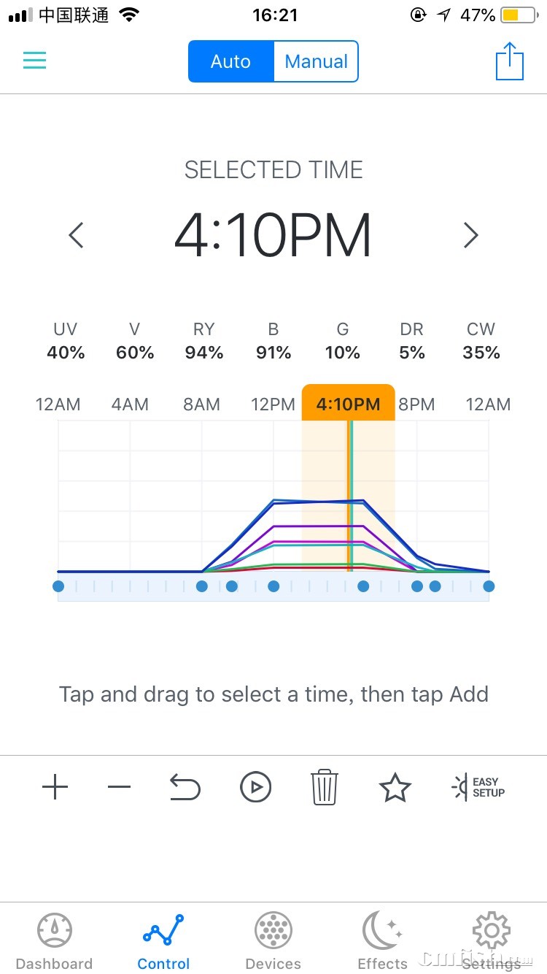Save as favorite with star icon
This screenshot has height=974, width=547.
(x=395, y=787)
